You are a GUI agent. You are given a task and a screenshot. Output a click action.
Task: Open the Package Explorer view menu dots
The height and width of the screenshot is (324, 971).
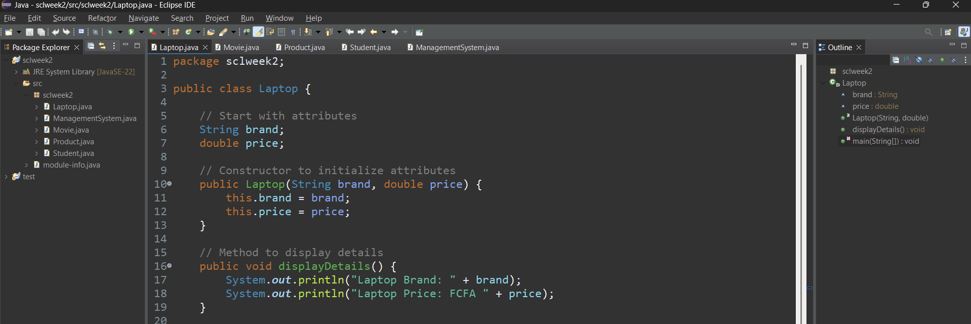(114, 46)
